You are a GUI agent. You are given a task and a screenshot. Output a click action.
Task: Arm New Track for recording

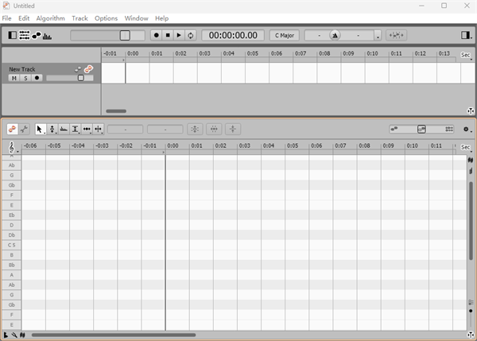coord(37,78)
